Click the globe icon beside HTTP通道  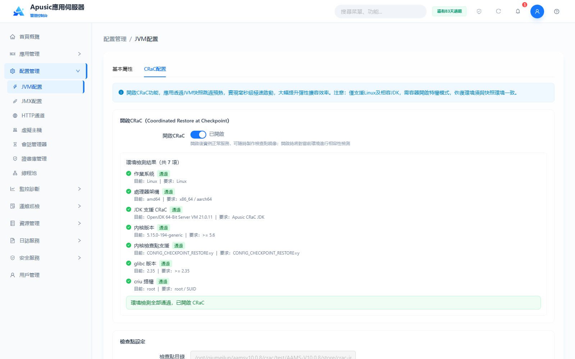[15, 116]
